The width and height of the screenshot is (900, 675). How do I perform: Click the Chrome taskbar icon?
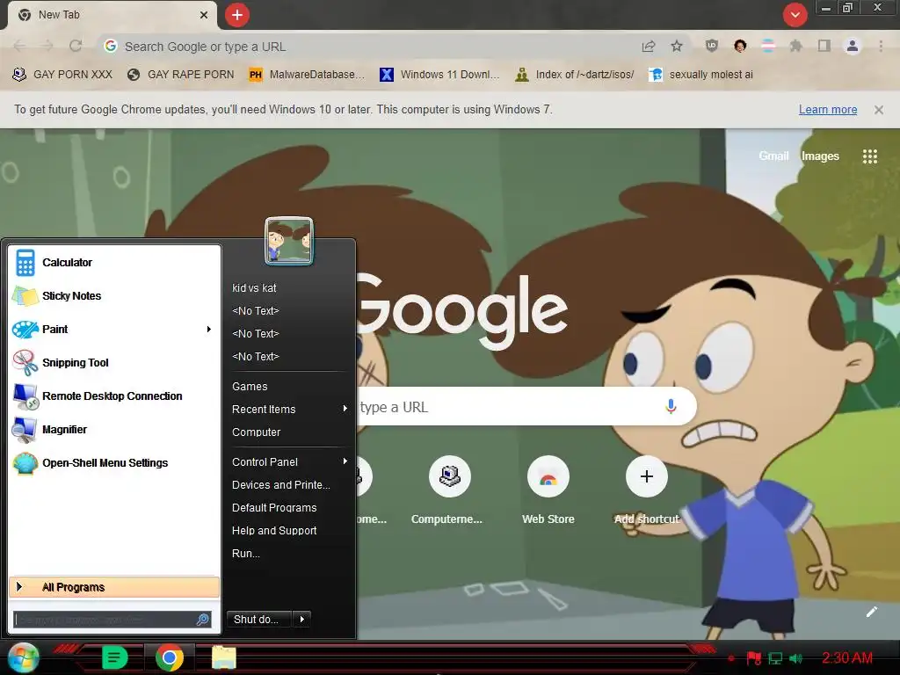coord(170,657)
